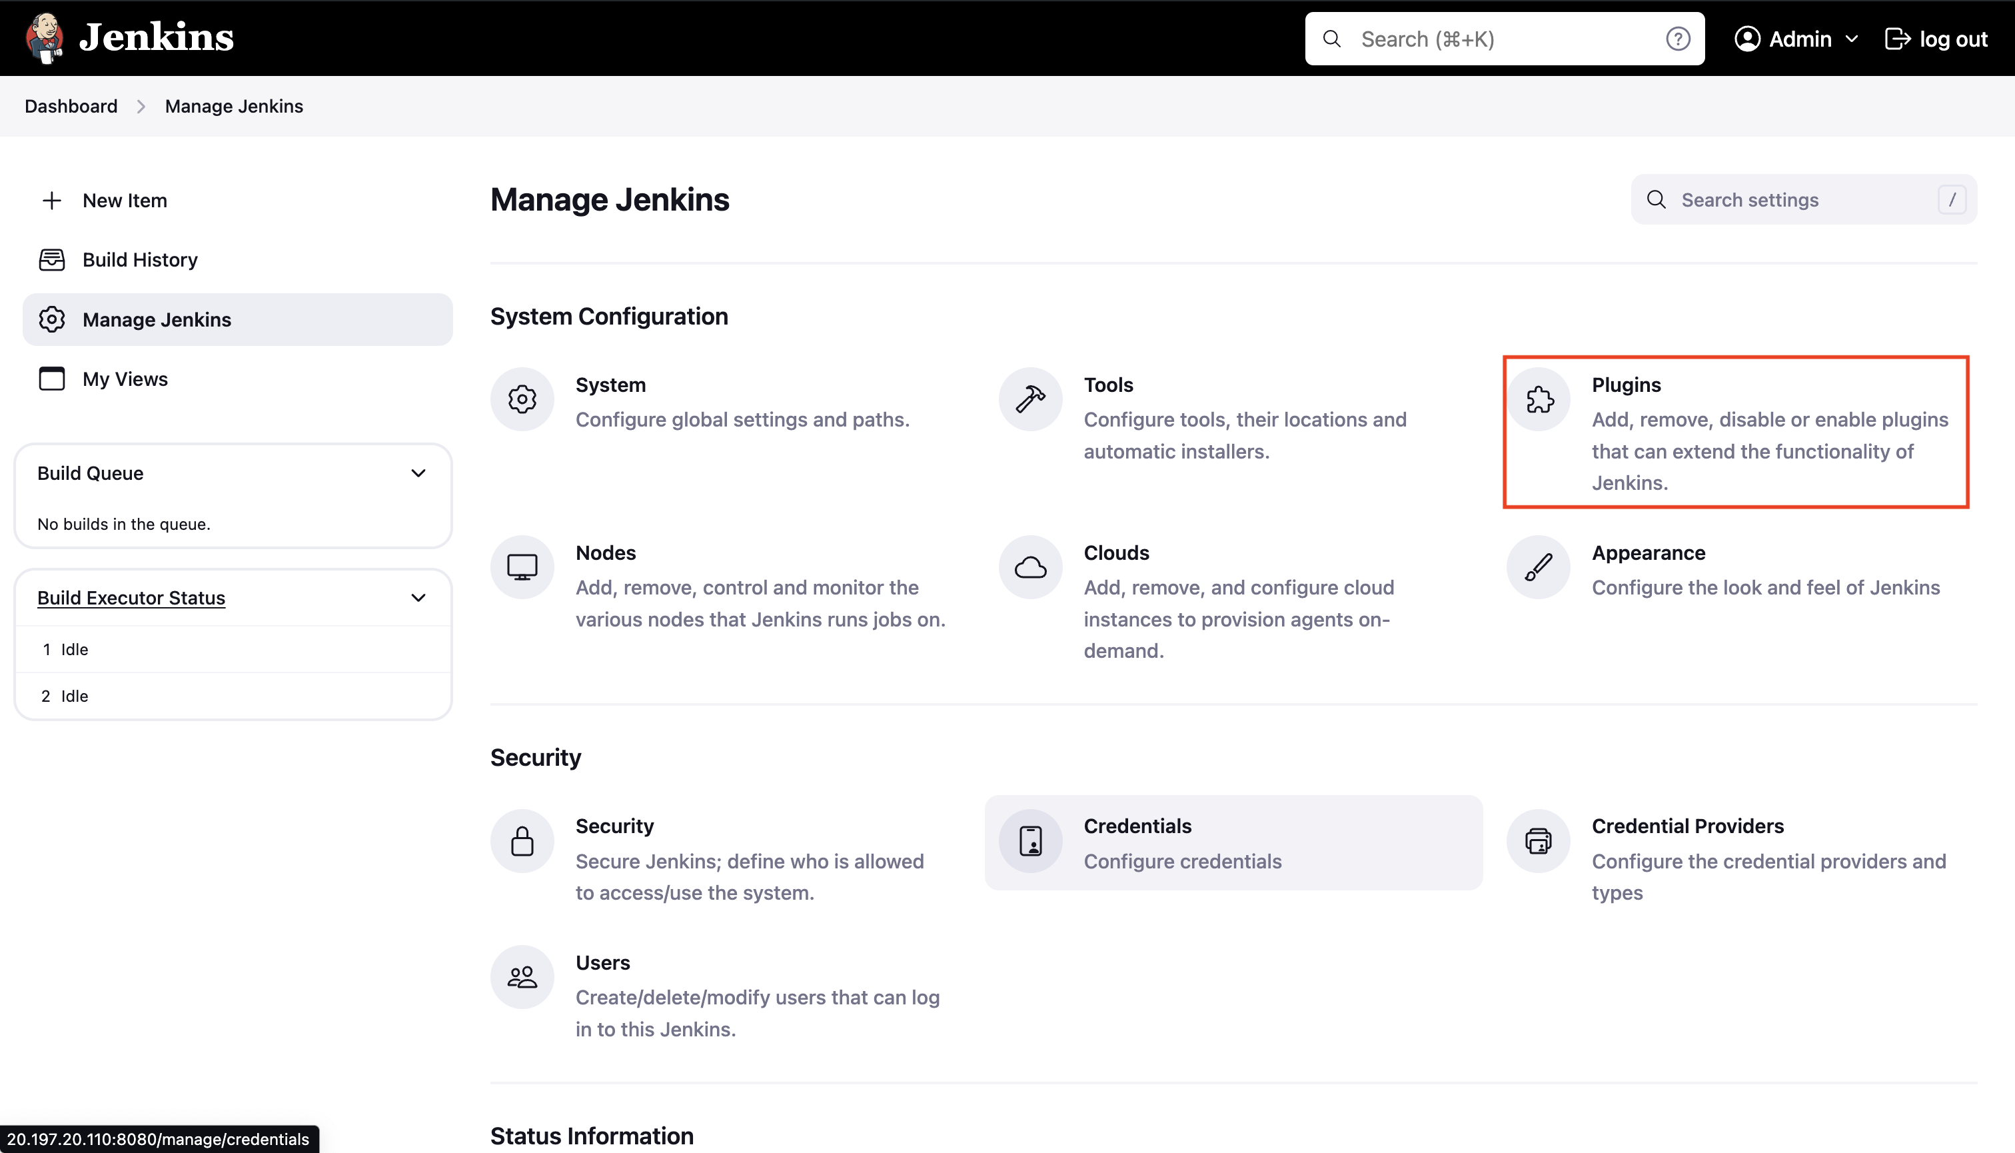Go to Dashboard via the breadcrumb

click(71, 106)
